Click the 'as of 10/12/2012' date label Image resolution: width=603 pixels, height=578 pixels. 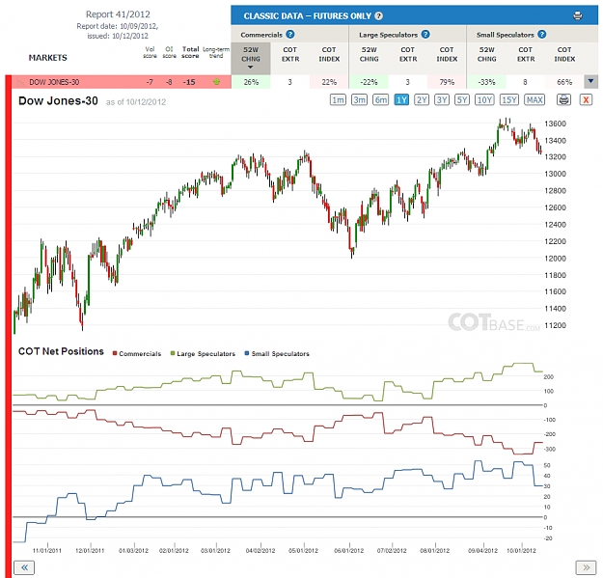(x=136, y=102)
